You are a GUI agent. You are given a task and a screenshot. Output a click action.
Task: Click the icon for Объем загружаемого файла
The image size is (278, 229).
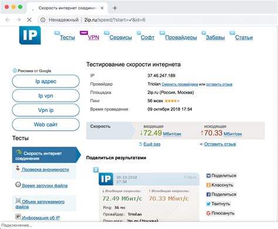pos(18,200)
